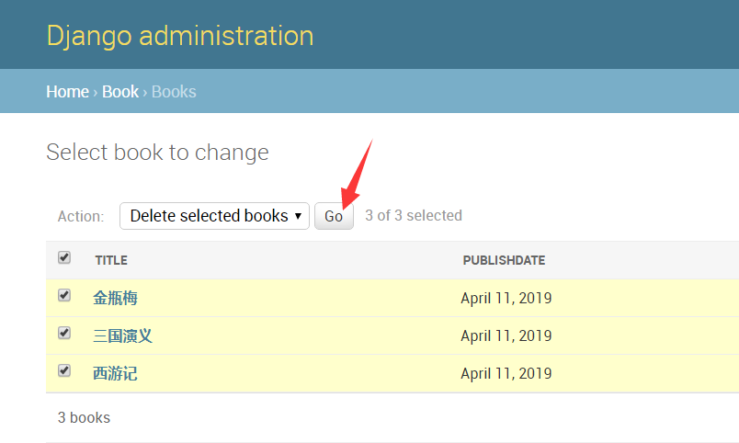Open the book titled 三国演义
The height and width of the screenshot is (443, 739).
coord(122,335)
